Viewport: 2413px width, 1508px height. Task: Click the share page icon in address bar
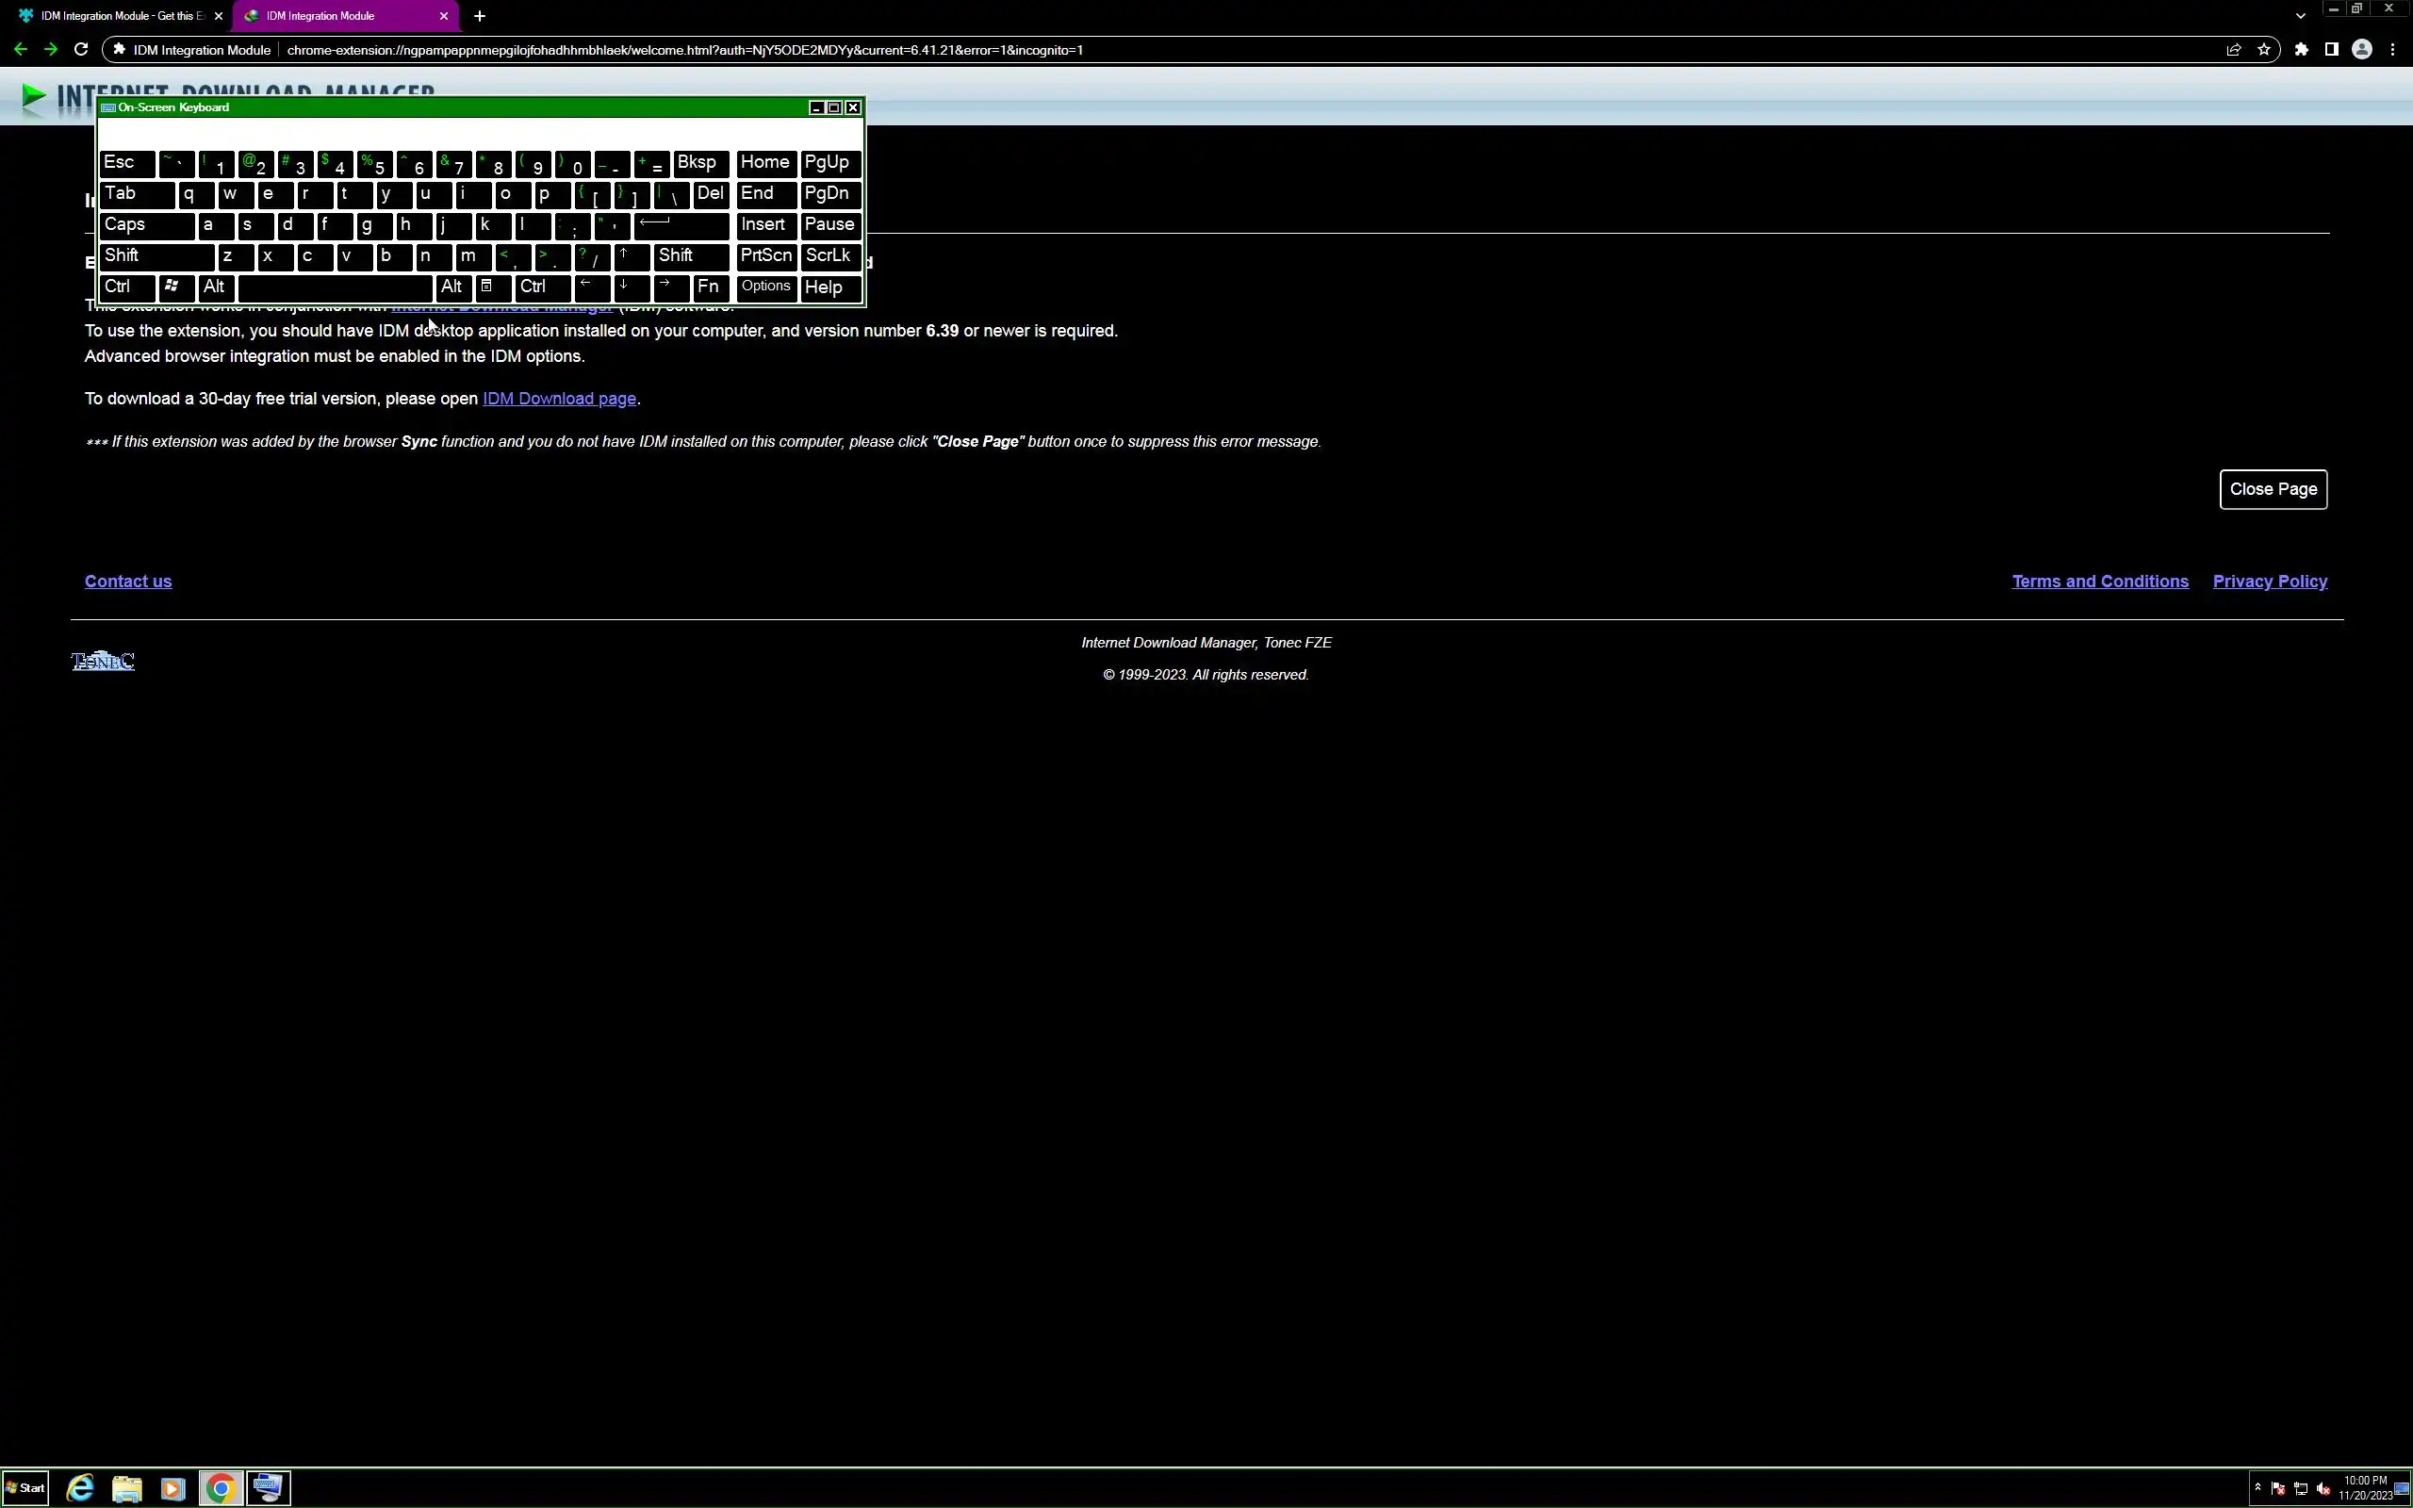coord(2234,50)
